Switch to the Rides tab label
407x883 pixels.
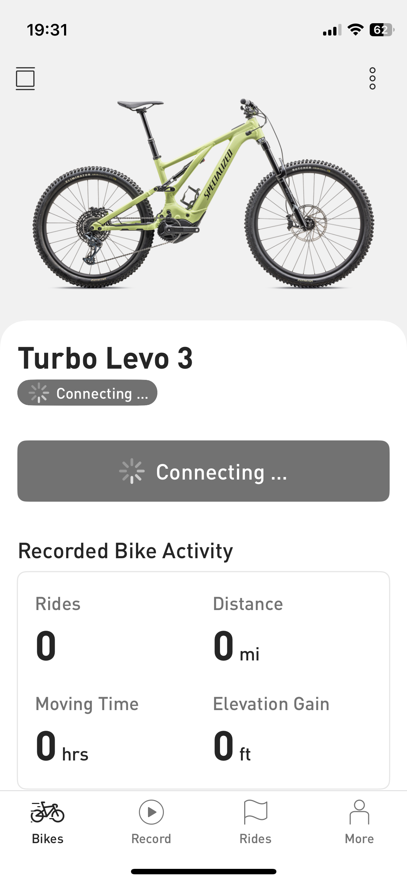tap(255, 839)
